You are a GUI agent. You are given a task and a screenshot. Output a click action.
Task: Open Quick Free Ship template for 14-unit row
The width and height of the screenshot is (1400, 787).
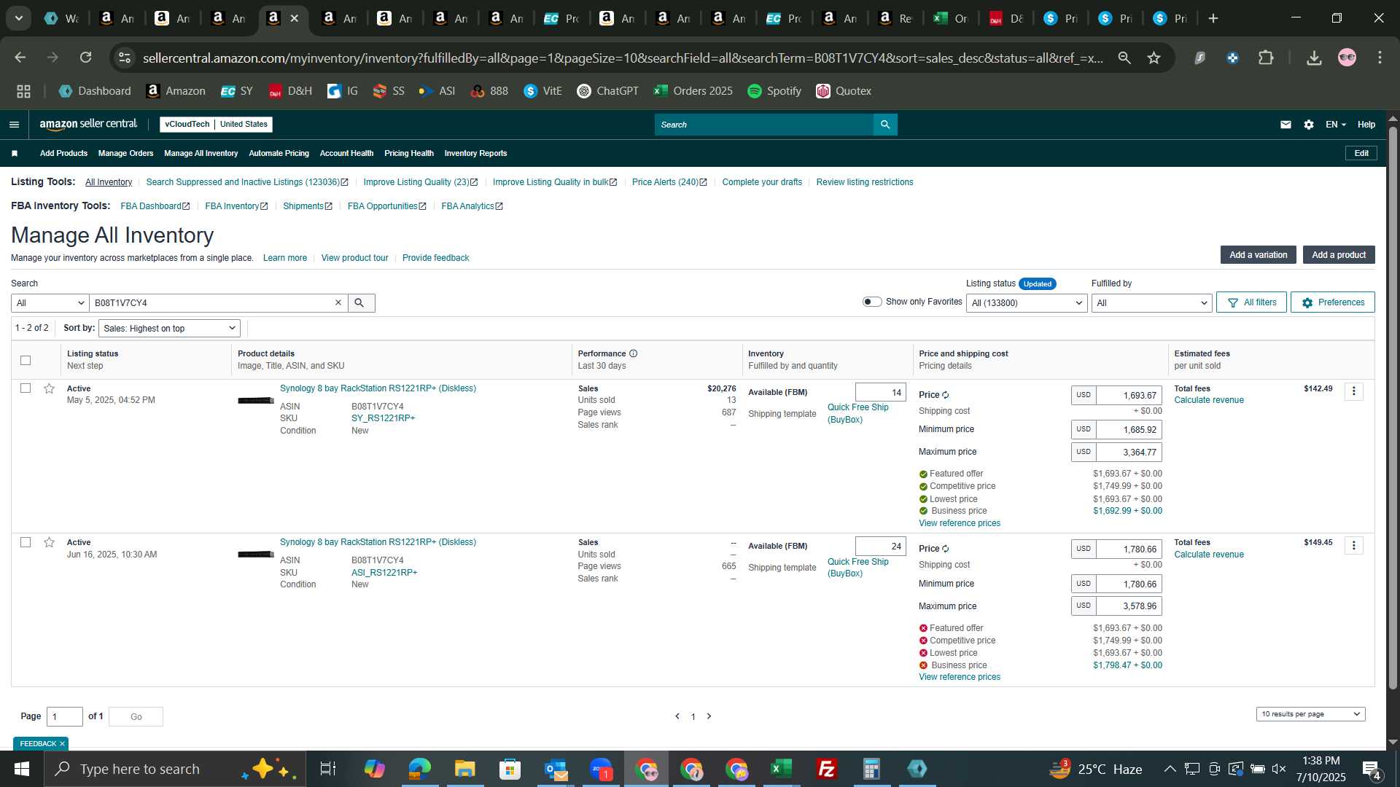point(857,413)
